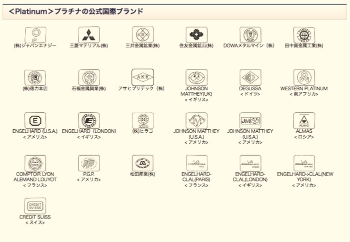Click the DOWAメタルマイン round seal logo
Screen dimensions: 350x242
(250, 35)
